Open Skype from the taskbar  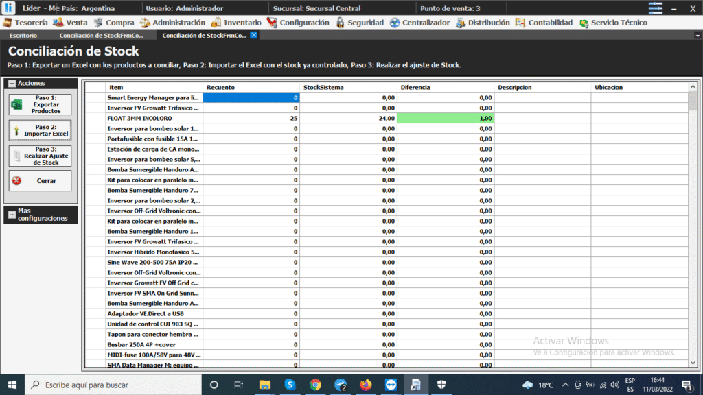(x=290, y=385)
